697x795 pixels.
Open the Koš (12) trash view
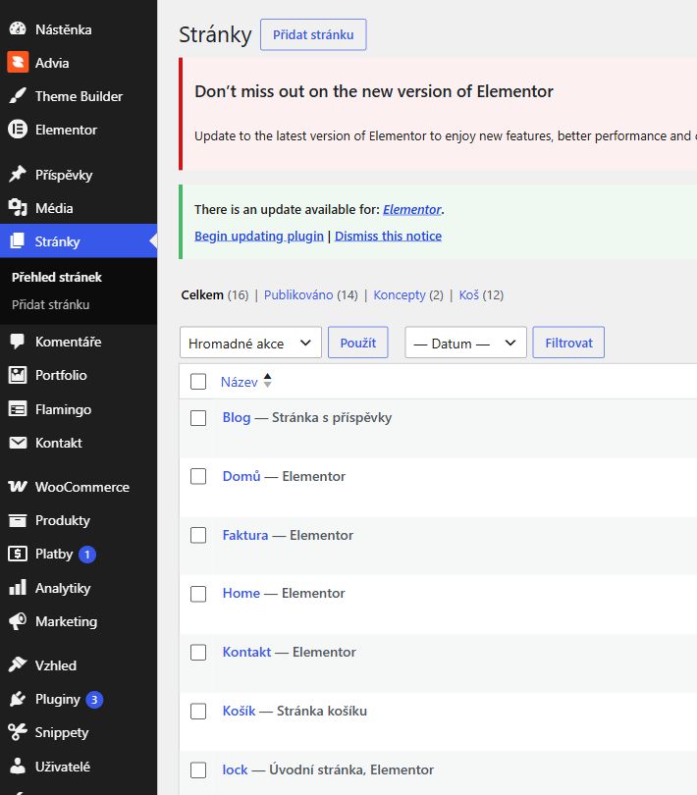tap(481, 294)
